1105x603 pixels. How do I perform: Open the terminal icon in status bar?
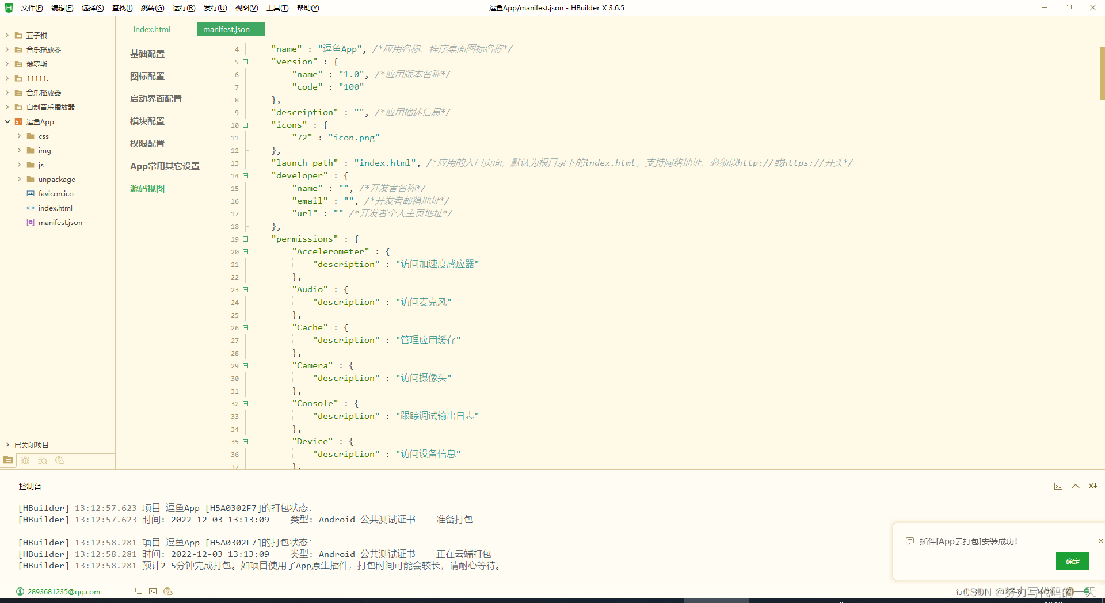pyautogui.click(x=153, y=591)
